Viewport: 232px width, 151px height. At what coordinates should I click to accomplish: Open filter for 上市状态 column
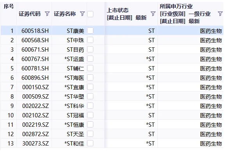click(x=153, y=14)
